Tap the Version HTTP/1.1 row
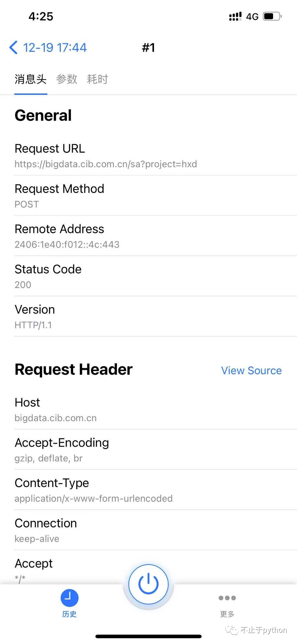The height and width of the screenshot is (644, 297). pyautogui.click(x=148, y=317)
